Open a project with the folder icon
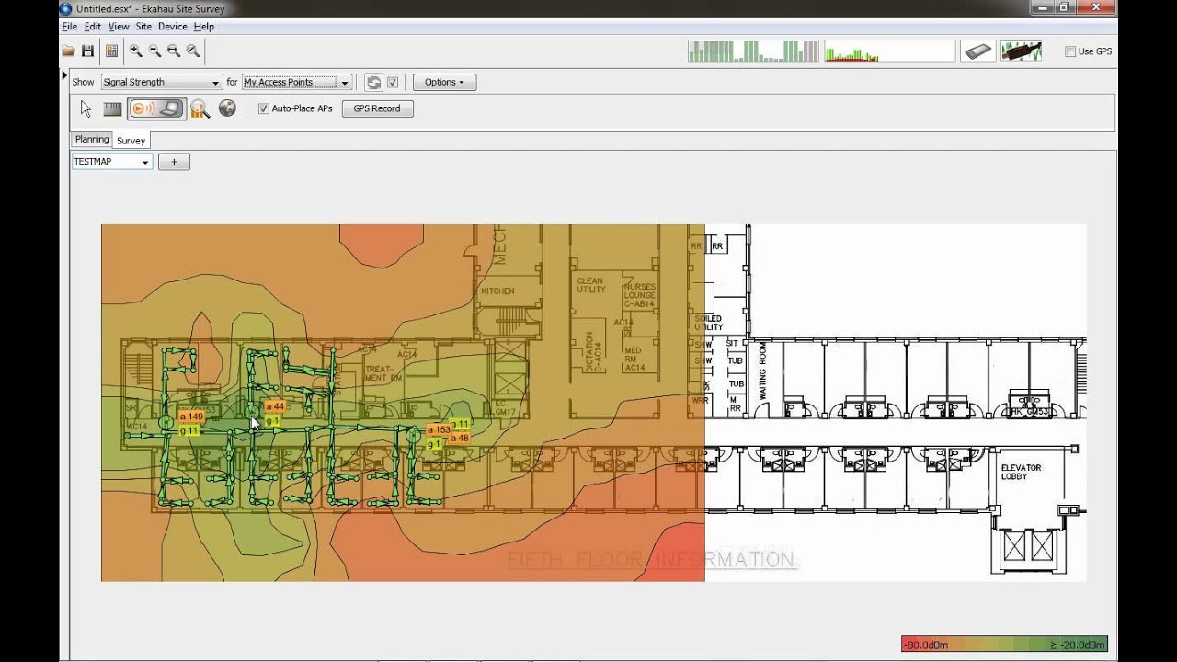 68,51
